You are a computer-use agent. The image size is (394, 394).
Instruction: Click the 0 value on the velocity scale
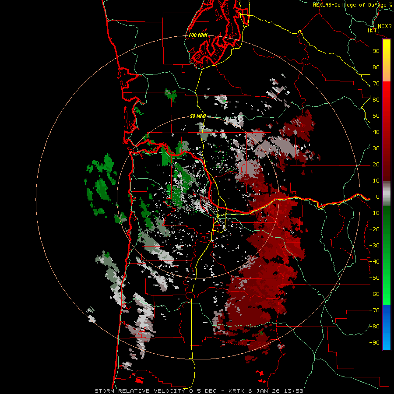coord(378,197)
